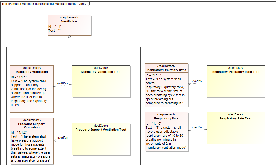Click the «verify» label near Respiratory Rate Test
The image size is (276, 165).
(x=197, y=127)
